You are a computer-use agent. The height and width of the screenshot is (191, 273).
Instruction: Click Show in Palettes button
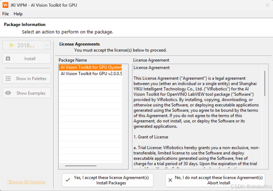[x=27, y=78]
